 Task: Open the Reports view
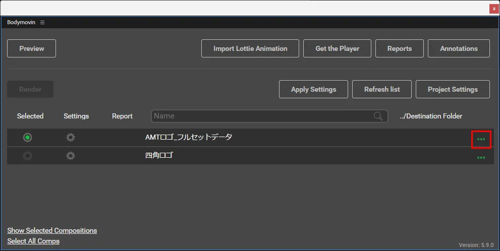[399, 48]
